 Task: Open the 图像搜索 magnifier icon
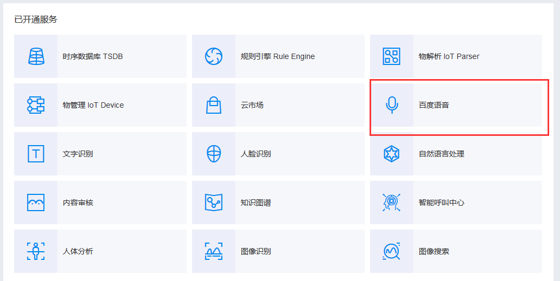pyautogui.click(x=391, y=251)
